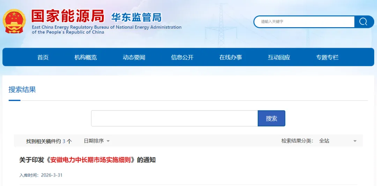This screenshot has width=377, height=186.
Task: Focus the header keyword search field
Action: (304, 22)
